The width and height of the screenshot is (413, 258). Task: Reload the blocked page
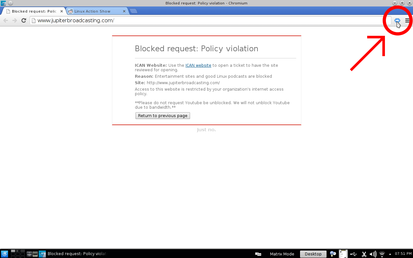24,20
